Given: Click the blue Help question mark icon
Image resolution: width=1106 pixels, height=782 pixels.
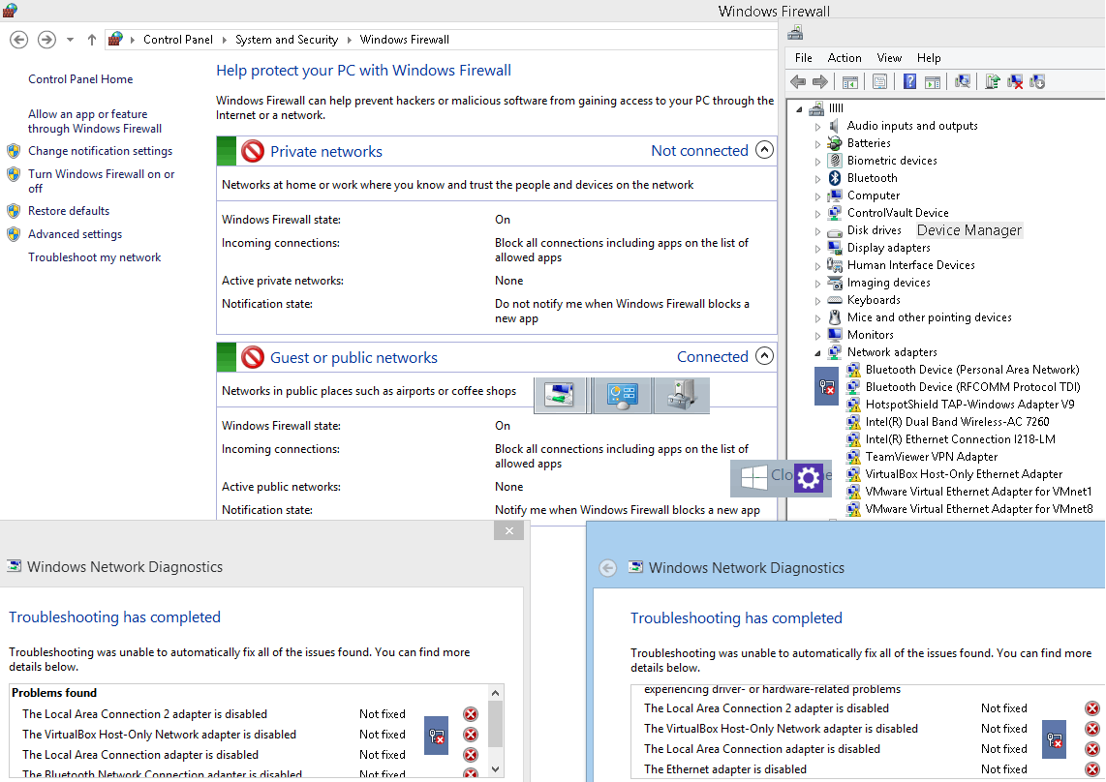Looking at the screenshot, I should 910,82.
